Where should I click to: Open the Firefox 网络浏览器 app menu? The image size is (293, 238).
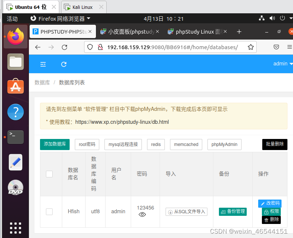[x=60, y=18]
